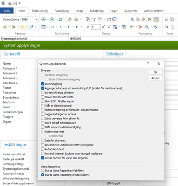Click the Sökvägar section heading
Image resolution: width=178 pixels, height=186 pixels.
pyautogui.click(x=115, y=54)
